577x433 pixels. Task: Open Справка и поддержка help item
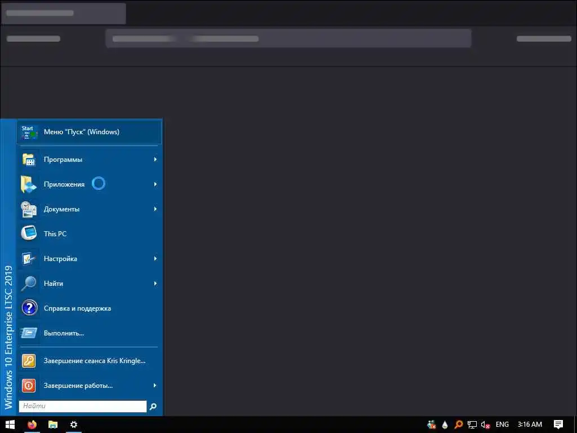click(x=89, y=308)
